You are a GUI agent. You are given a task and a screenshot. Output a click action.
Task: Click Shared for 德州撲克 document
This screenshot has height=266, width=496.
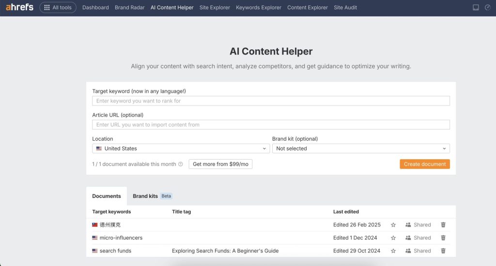418,225
